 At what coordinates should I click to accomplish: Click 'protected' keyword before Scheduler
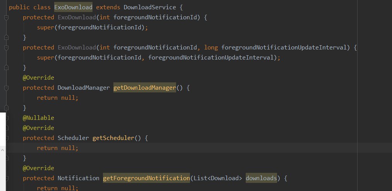(38, 138)
